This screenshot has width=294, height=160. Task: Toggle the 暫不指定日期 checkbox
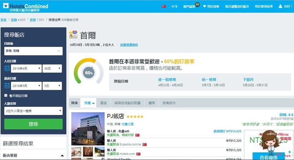(x=6, y=95)
